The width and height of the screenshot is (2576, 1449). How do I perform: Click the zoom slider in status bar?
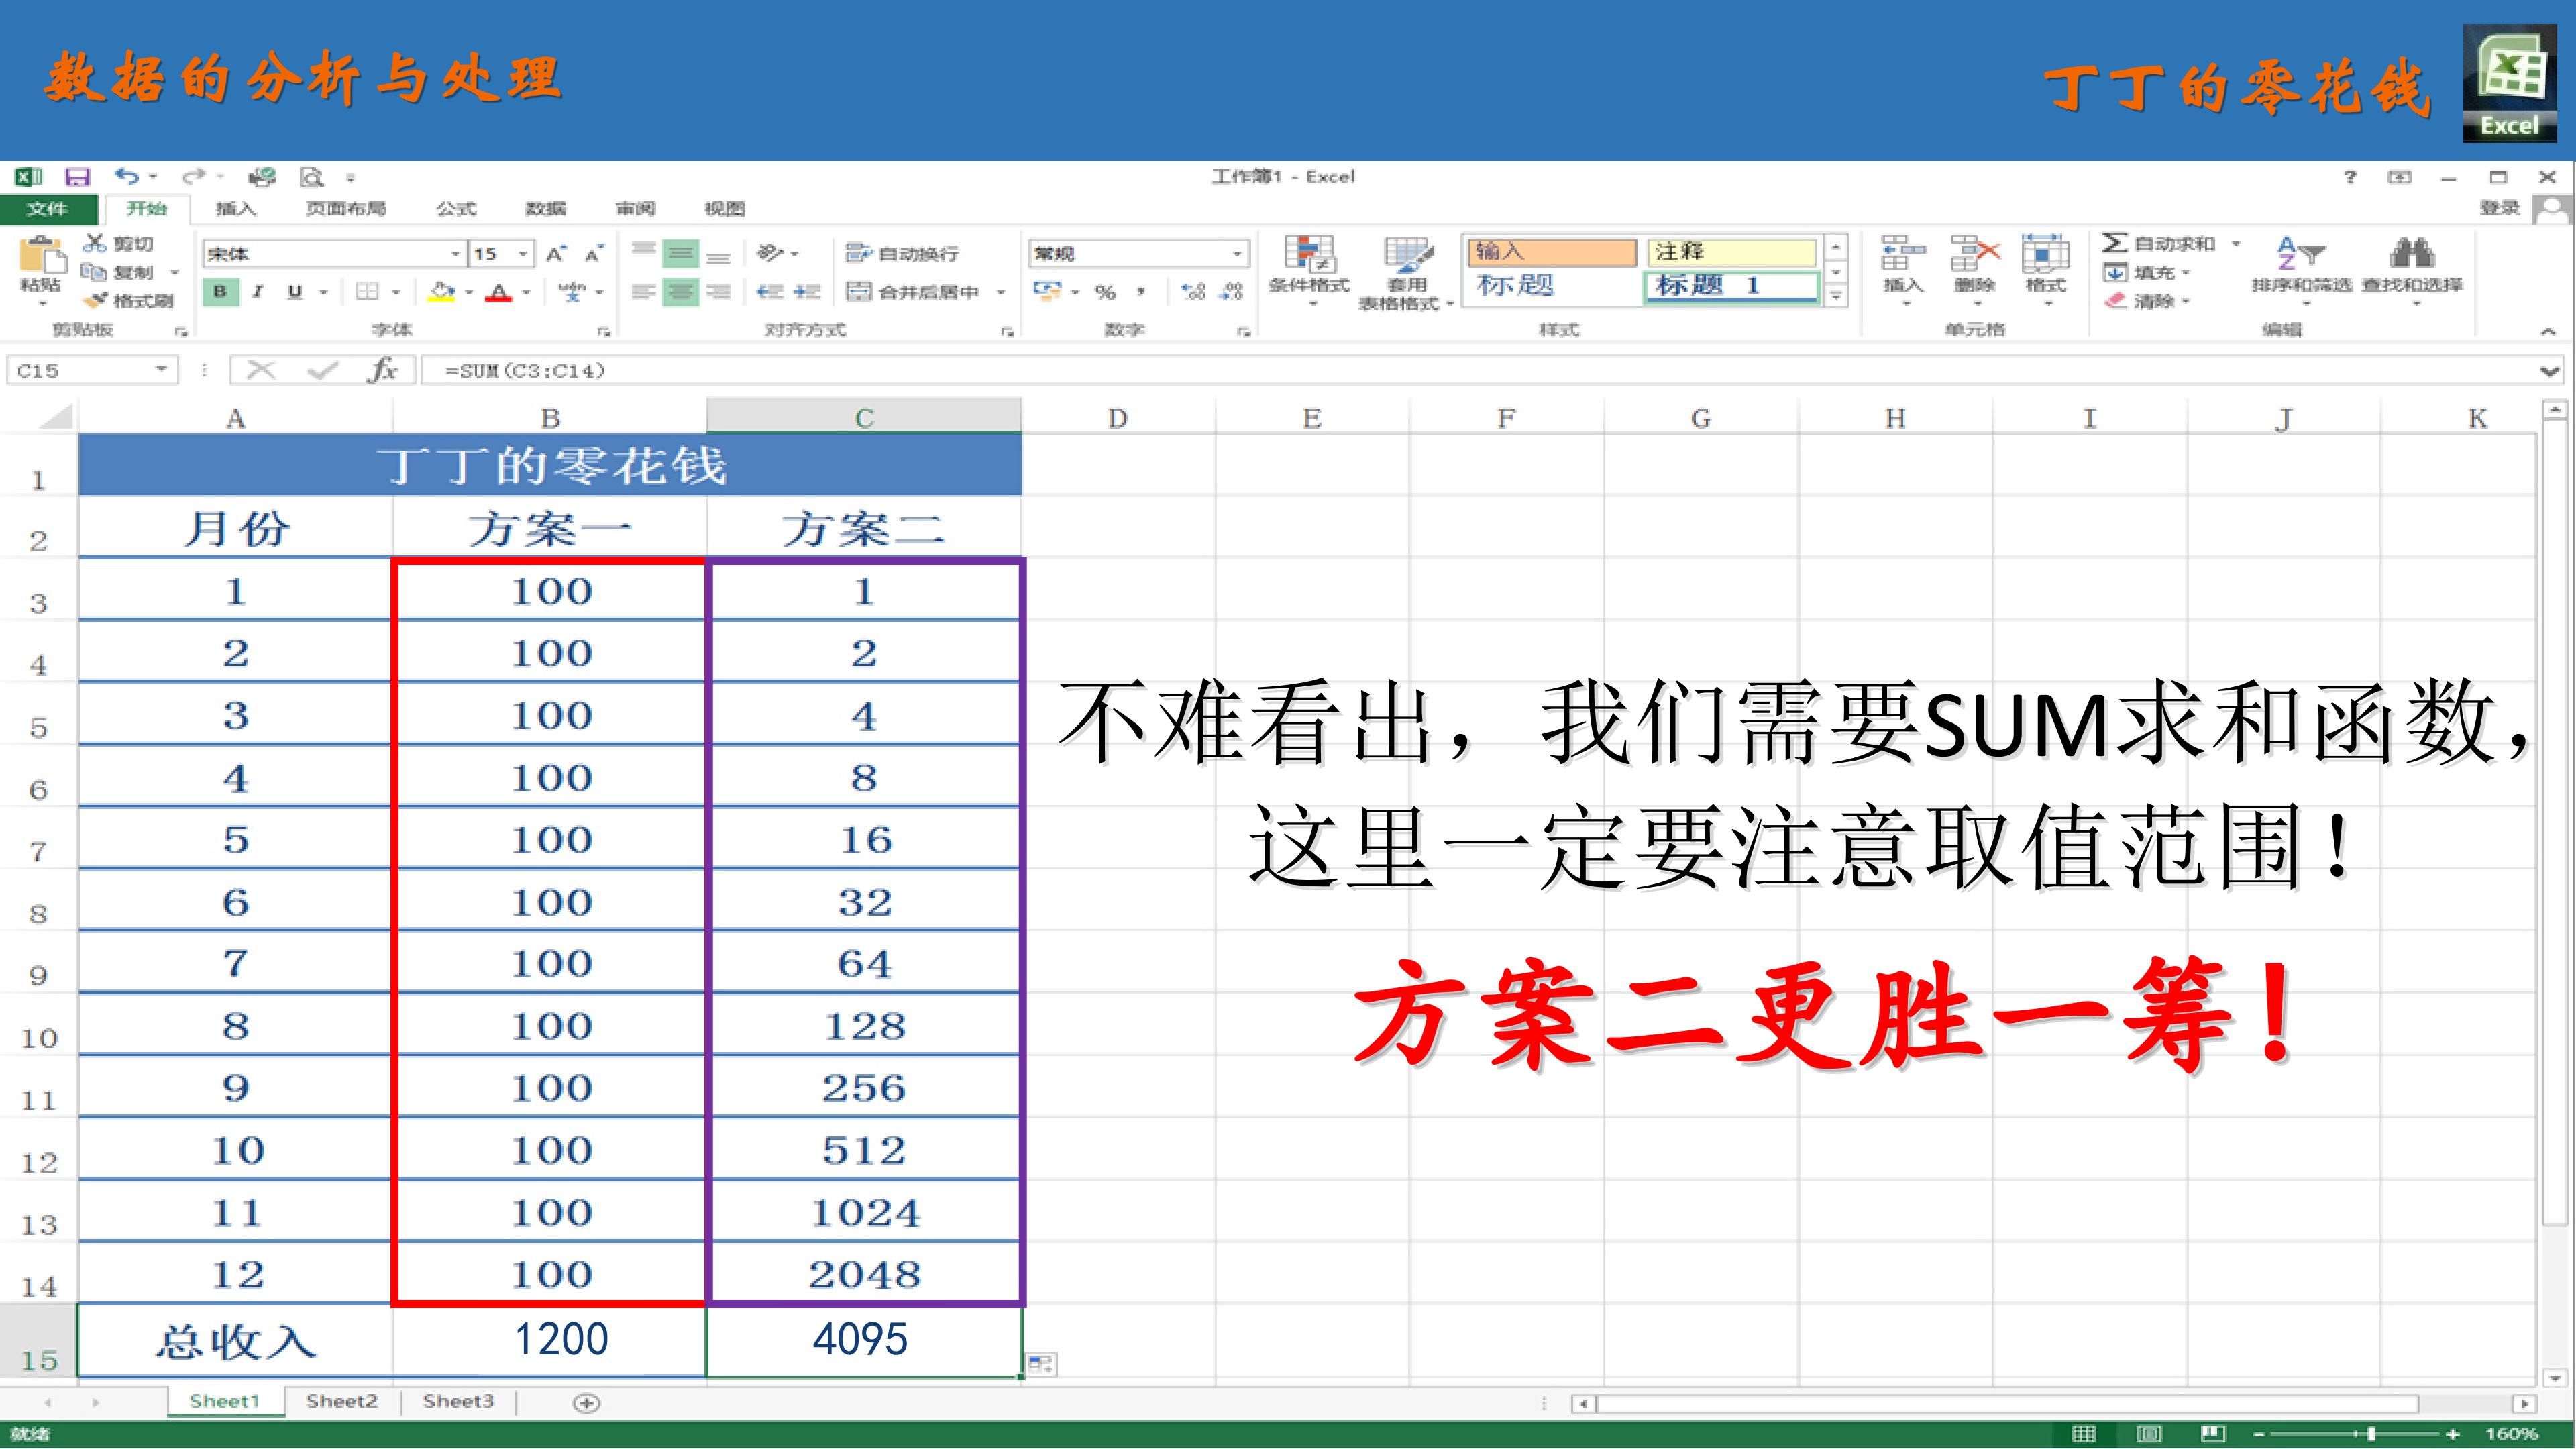click(x=2370, y=1434)
